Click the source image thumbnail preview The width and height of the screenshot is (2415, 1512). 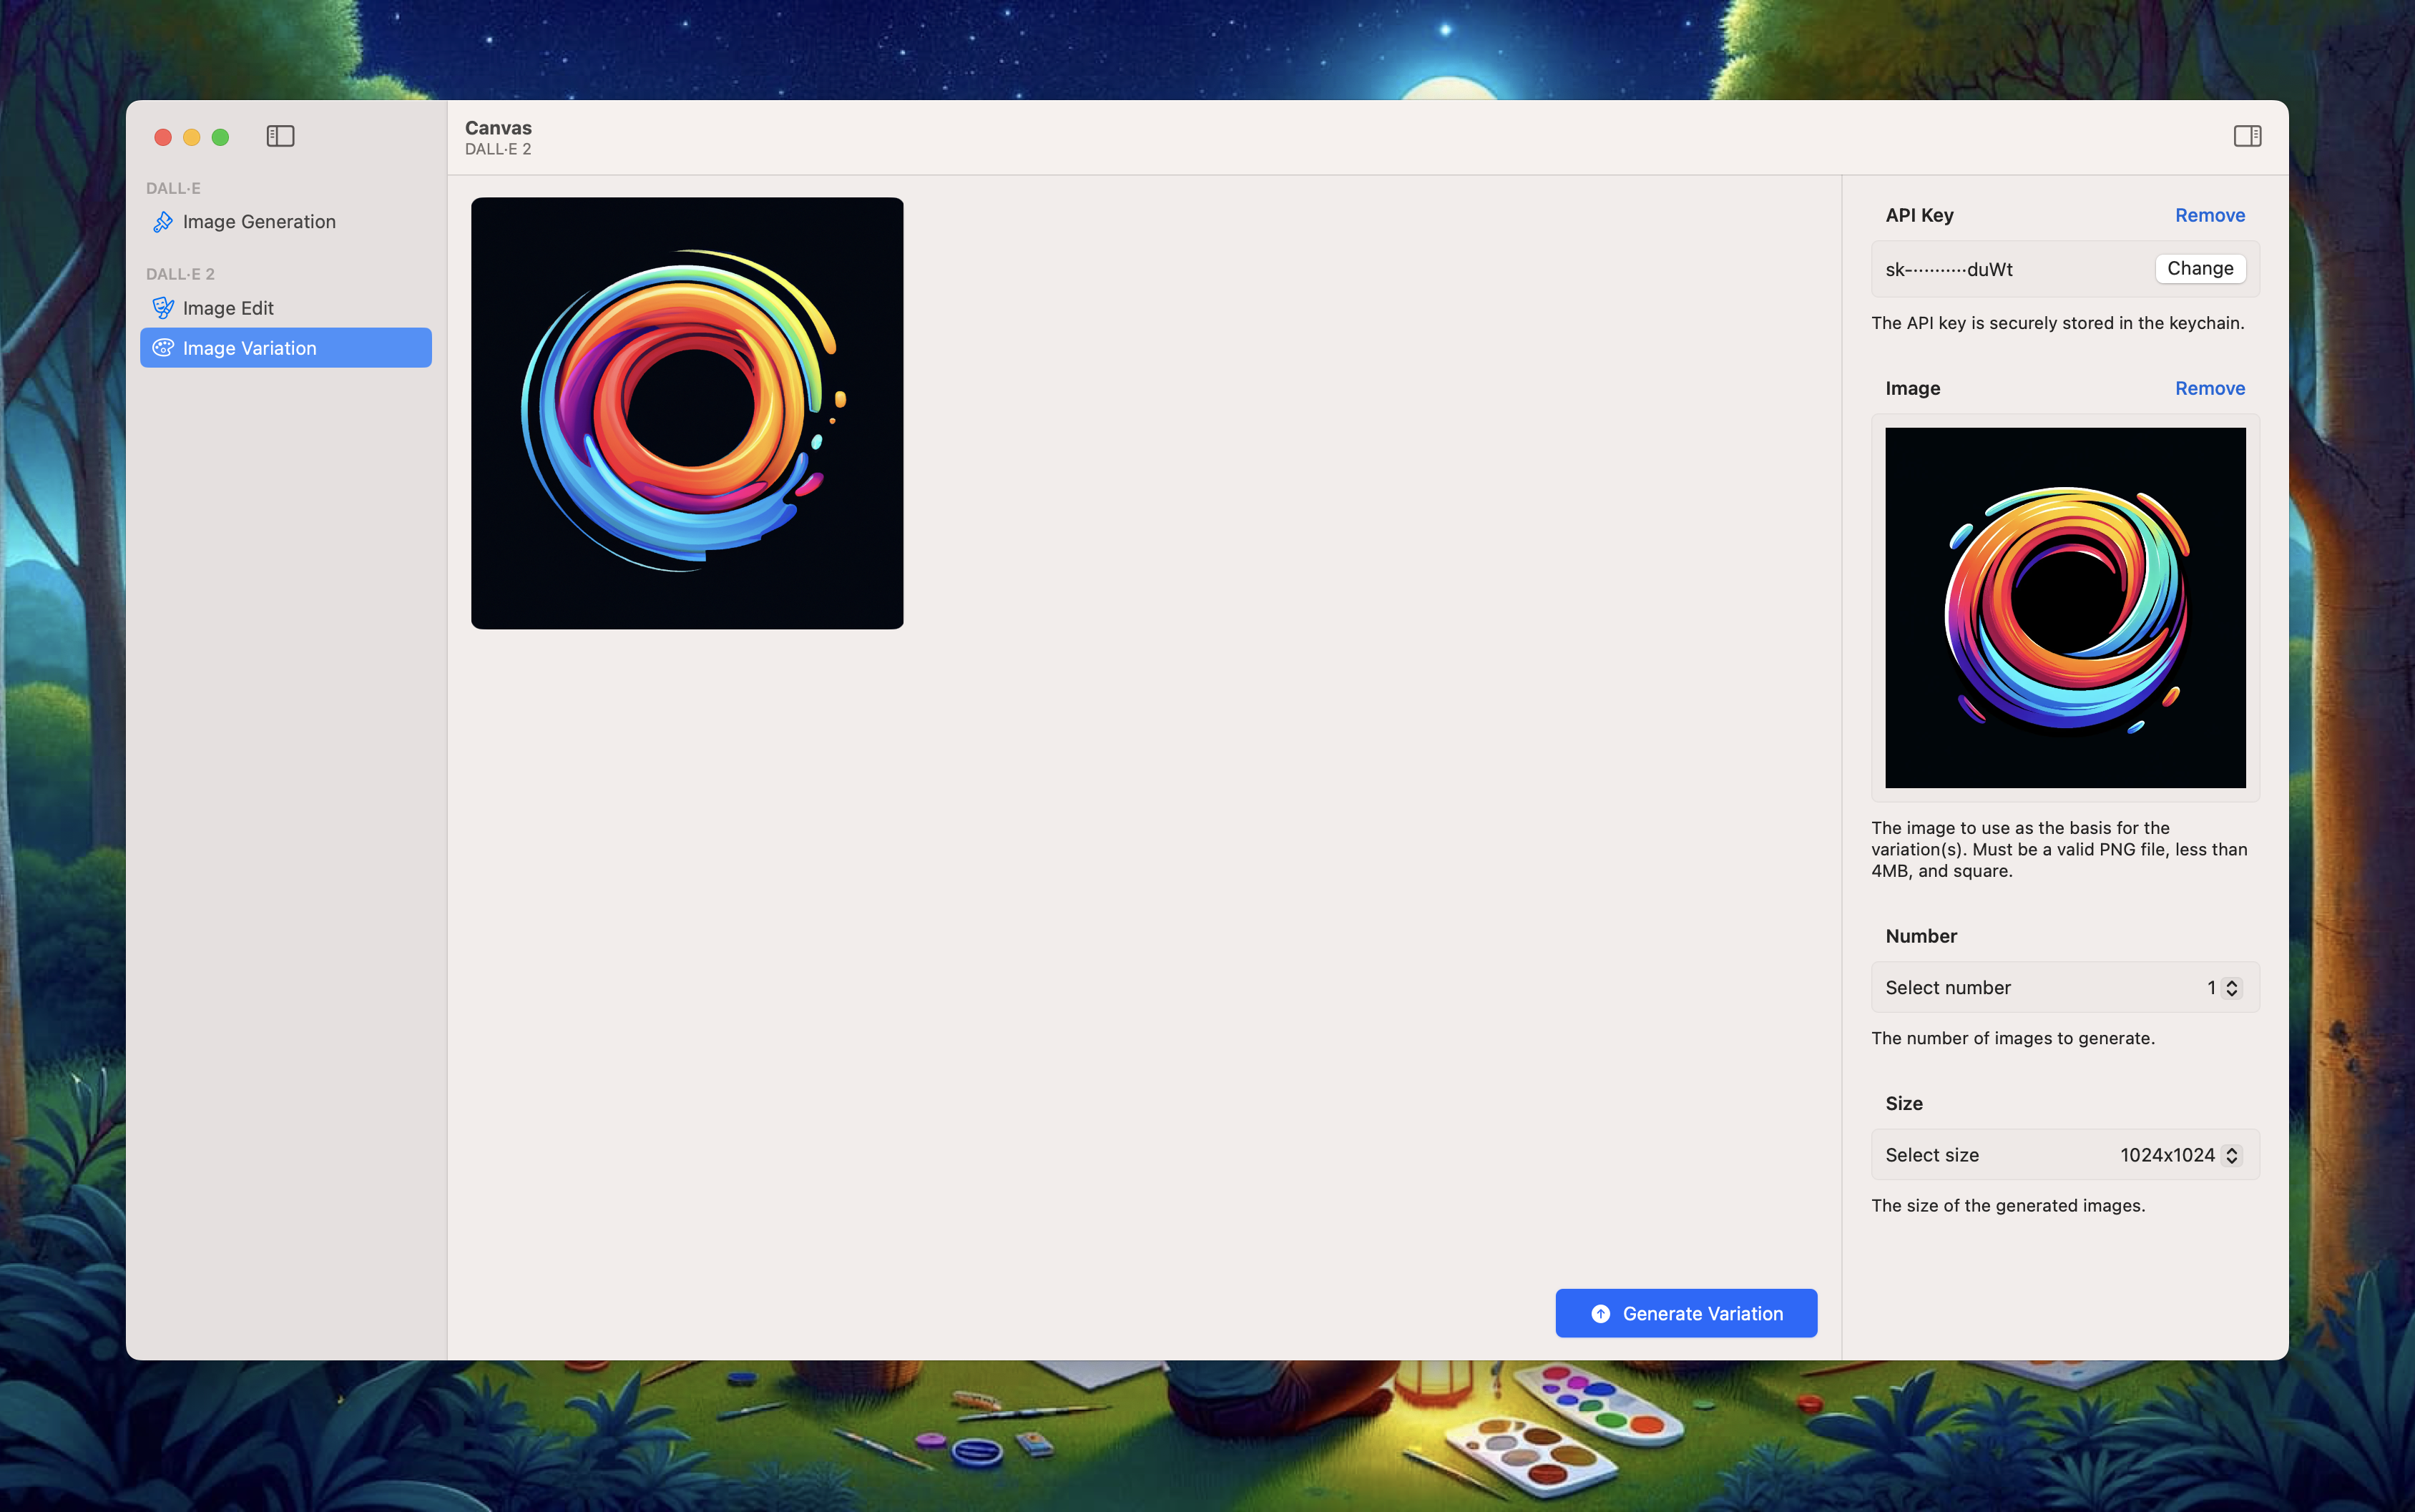[x=2065, y=608]
